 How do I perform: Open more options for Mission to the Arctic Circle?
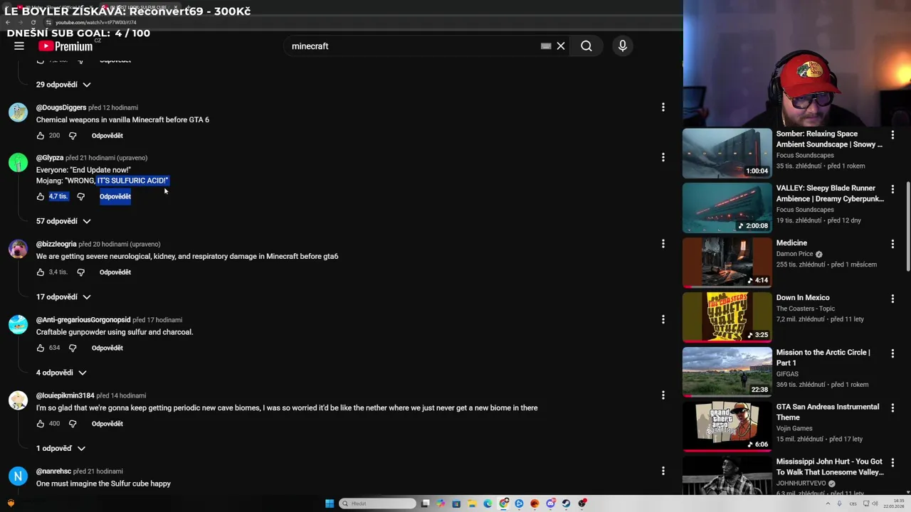892,353
